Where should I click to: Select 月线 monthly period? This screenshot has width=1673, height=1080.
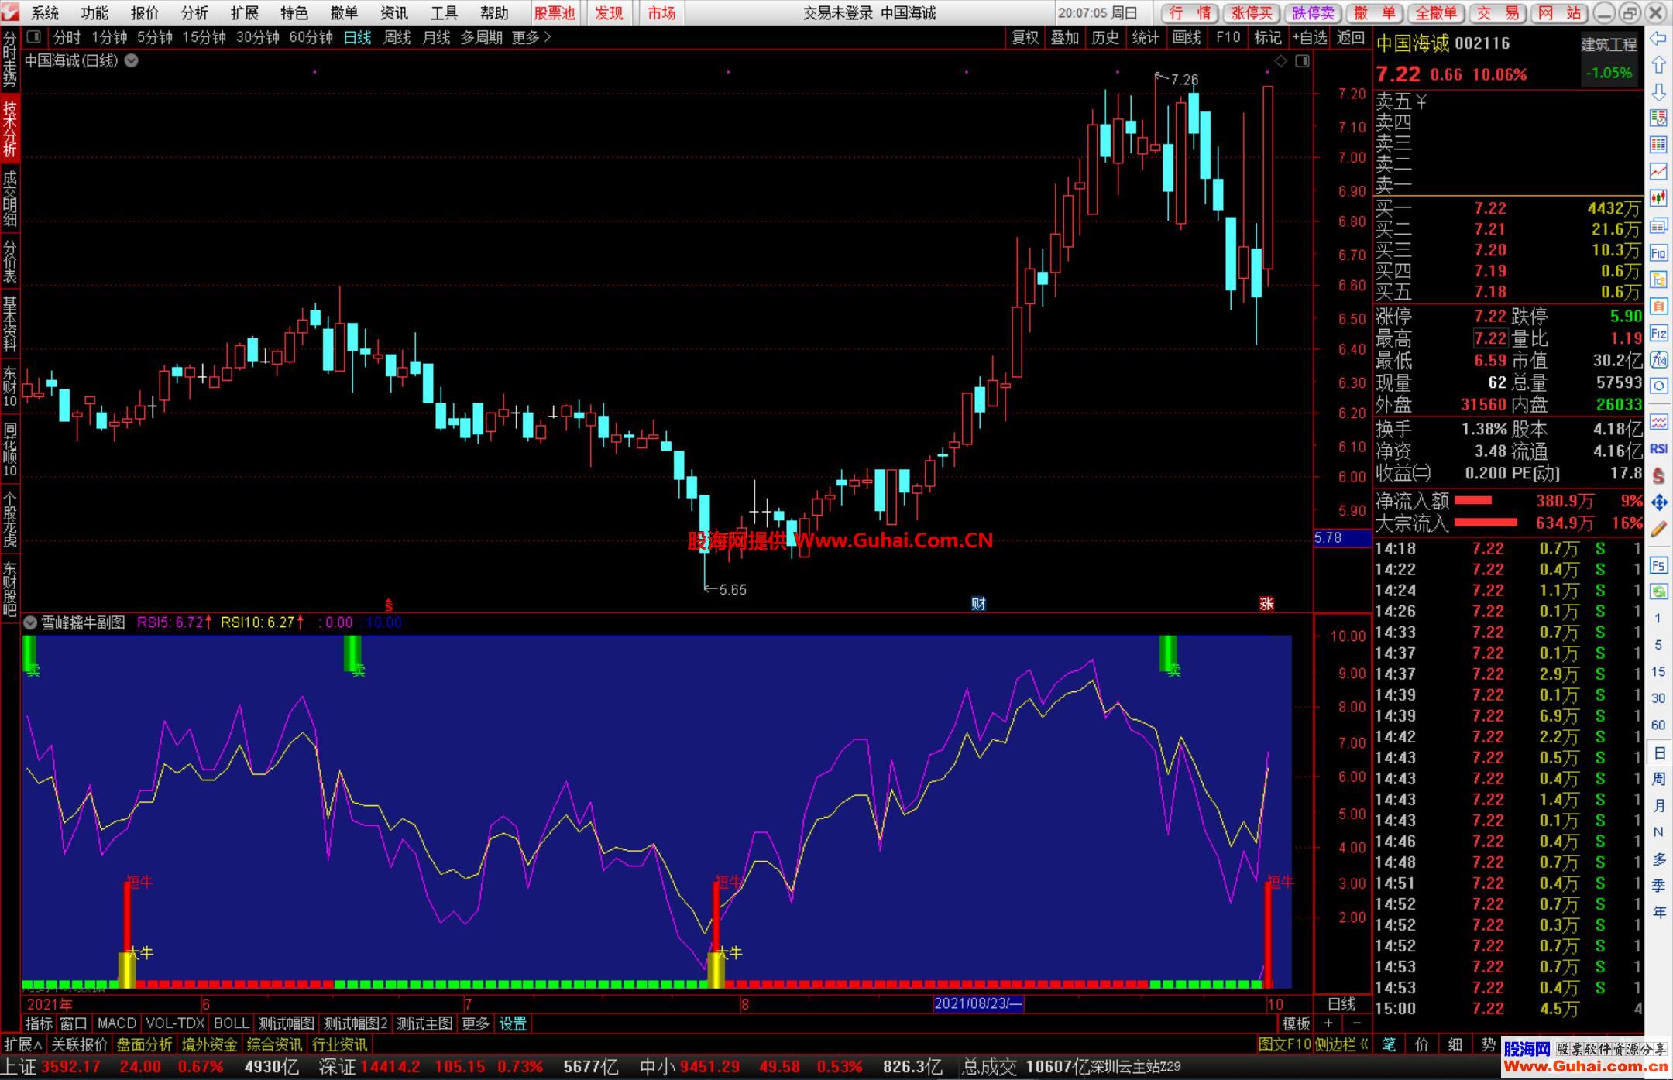coord(435,37)
